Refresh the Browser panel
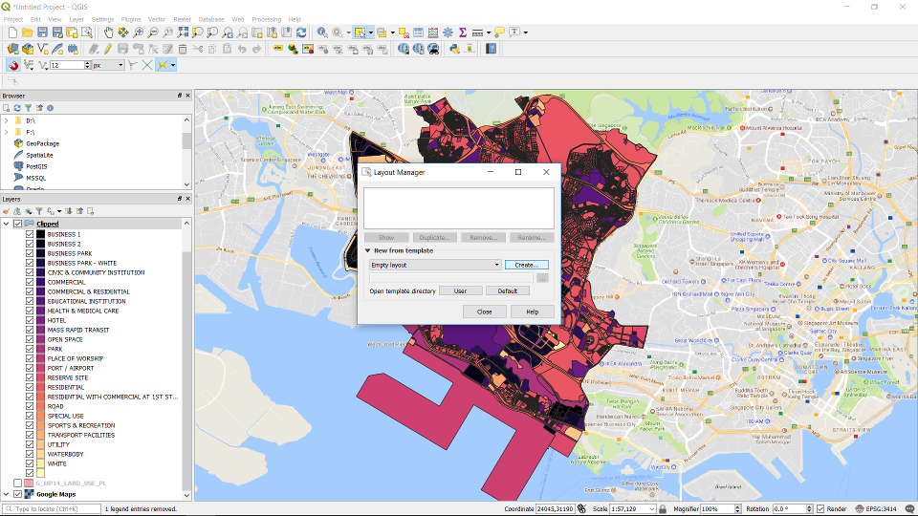 [17, 108]
